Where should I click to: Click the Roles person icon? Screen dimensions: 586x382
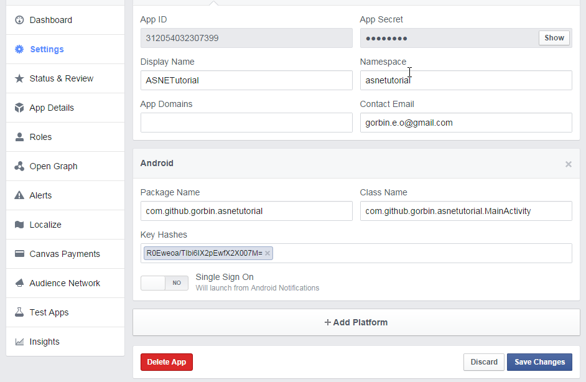coord(19,137)
